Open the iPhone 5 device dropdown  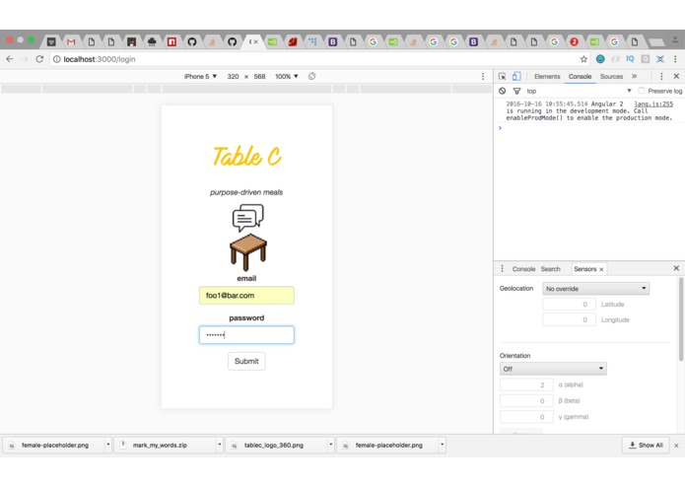[200, 77]
